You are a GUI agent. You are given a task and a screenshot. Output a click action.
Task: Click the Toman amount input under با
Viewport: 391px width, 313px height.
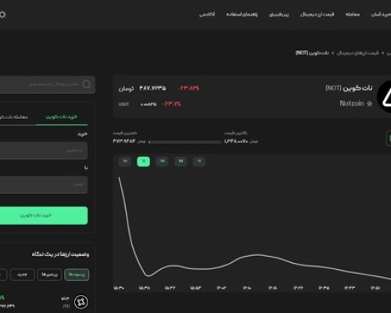[44, 185]
